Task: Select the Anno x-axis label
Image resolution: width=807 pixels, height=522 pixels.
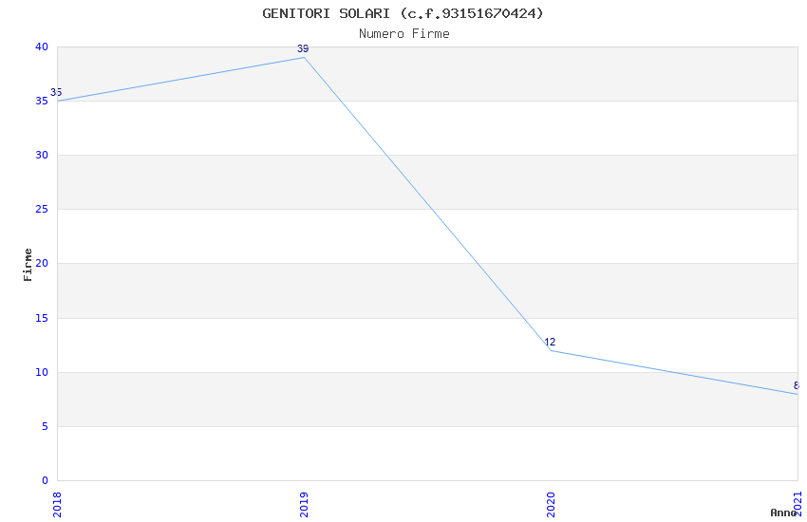Action: [x=783, y=513]
